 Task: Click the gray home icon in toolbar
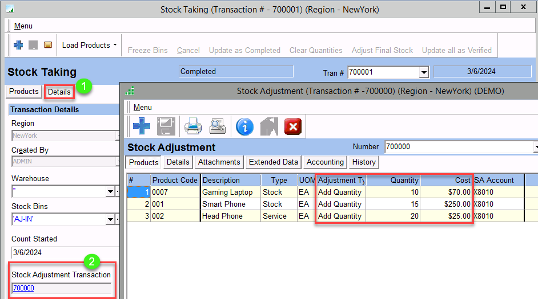click(269, 126)
